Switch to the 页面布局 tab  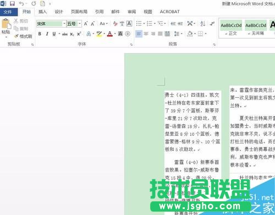tap(79, 12)
